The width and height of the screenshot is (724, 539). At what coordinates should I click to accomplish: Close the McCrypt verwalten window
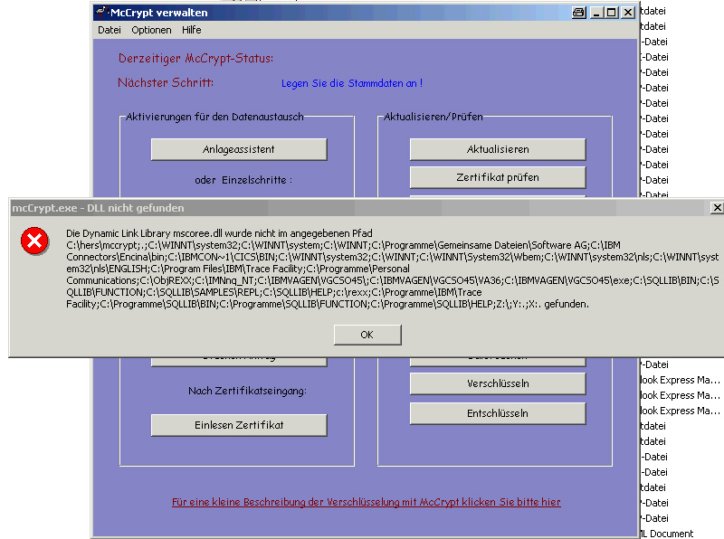pos(628,13)
